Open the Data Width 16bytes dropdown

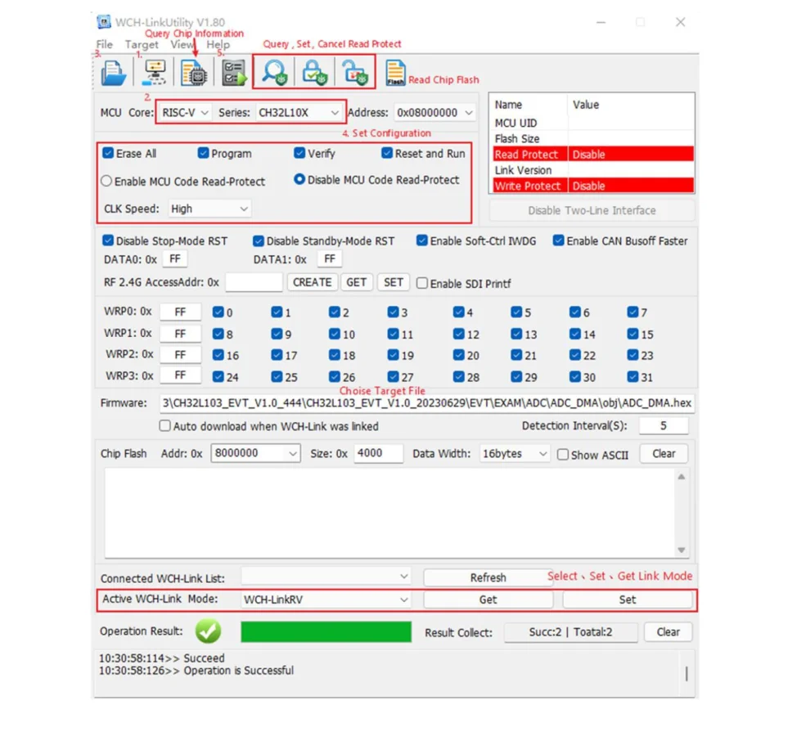point(515,454)
